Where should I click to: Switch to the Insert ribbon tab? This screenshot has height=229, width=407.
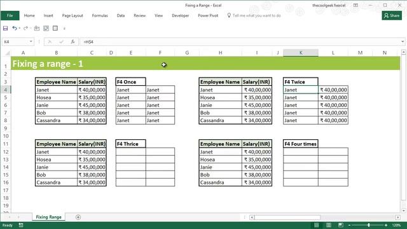[48, 15]
